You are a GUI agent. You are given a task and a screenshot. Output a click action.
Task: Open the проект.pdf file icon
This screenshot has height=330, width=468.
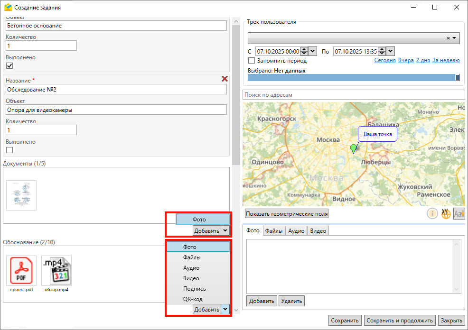(21, 270)
